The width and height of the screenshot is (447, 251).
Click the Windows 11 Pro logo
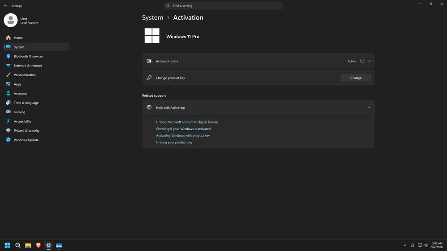coord(152,36)
